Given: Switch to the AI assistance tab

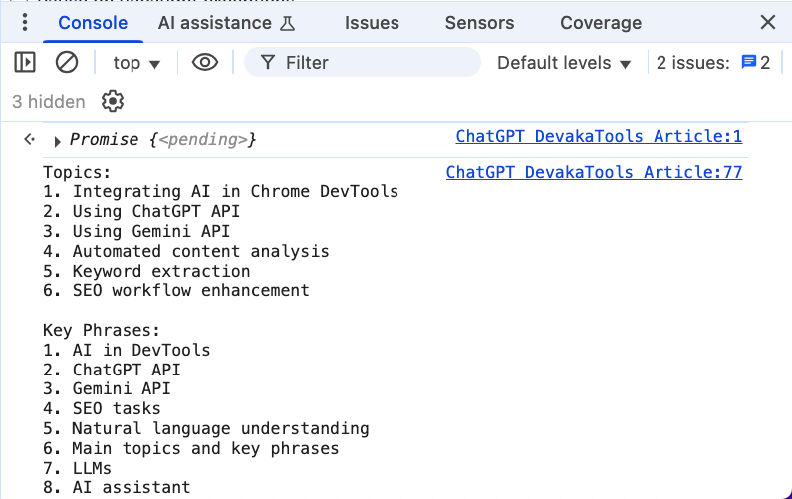Looking at the screenshot, I should [x=226, y=23].
